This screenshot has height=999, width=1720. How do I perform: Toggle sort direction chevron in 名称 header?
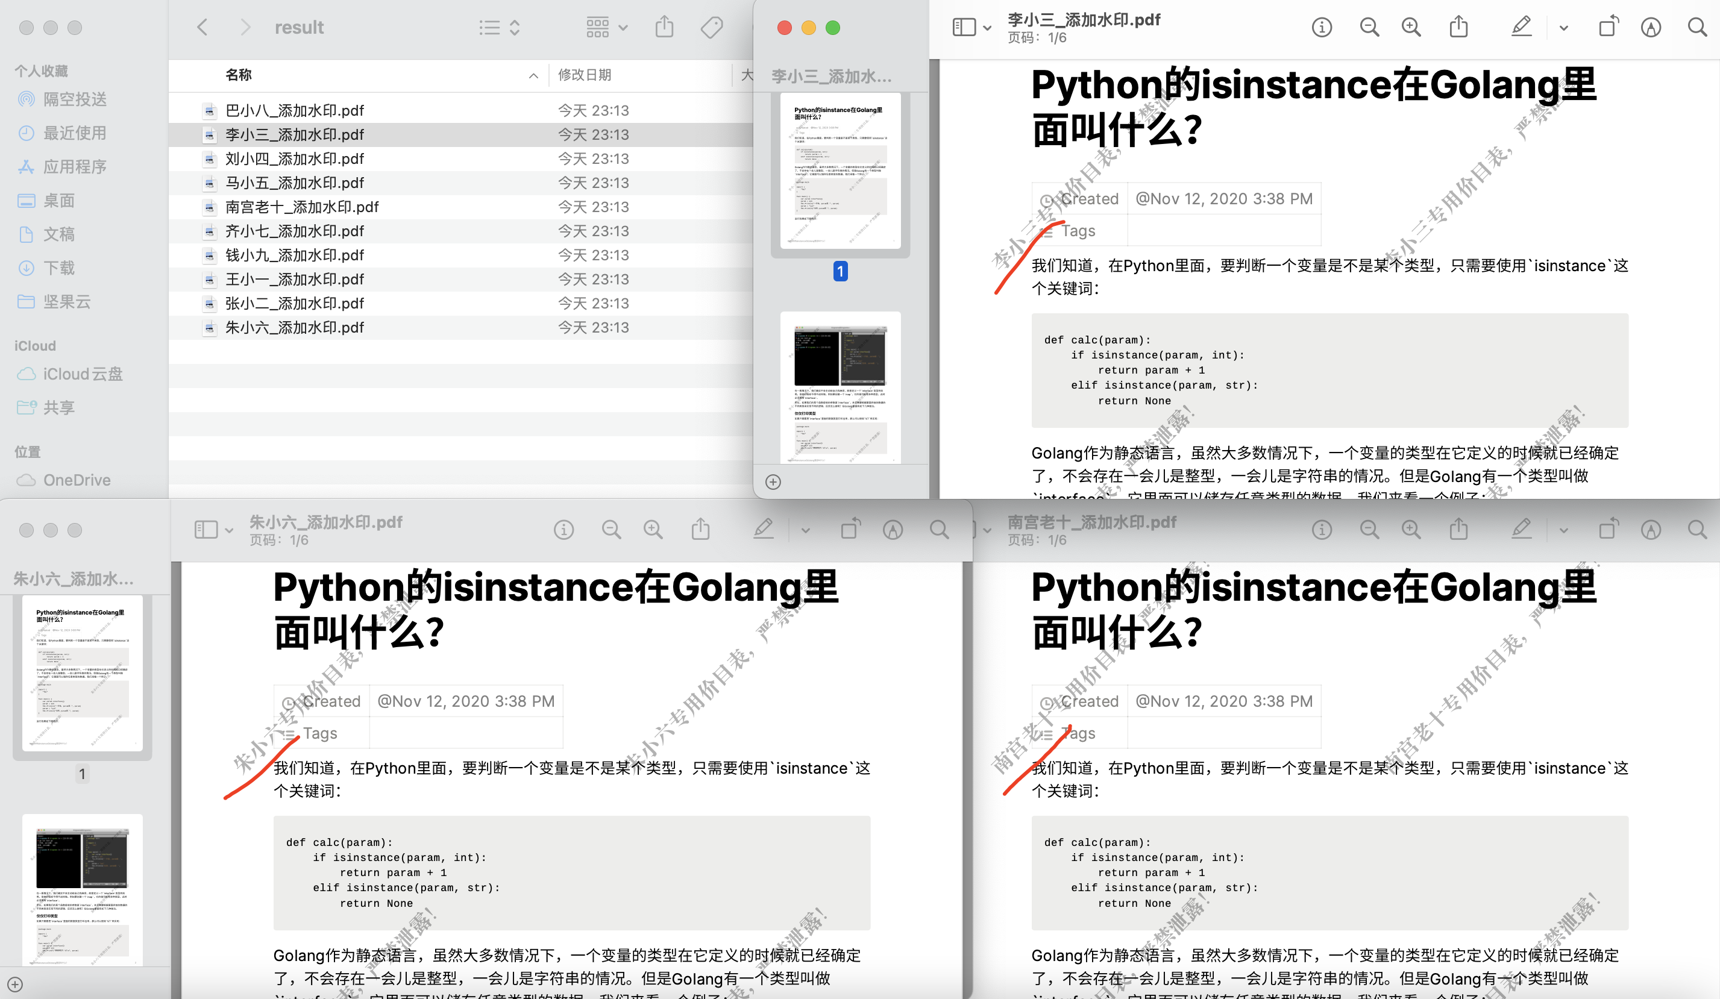click(x=533, y=76)
